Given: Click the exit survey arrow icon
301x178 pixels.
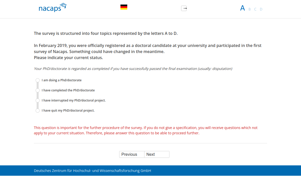Looking at the screenshot, I should tap(184, 8).
